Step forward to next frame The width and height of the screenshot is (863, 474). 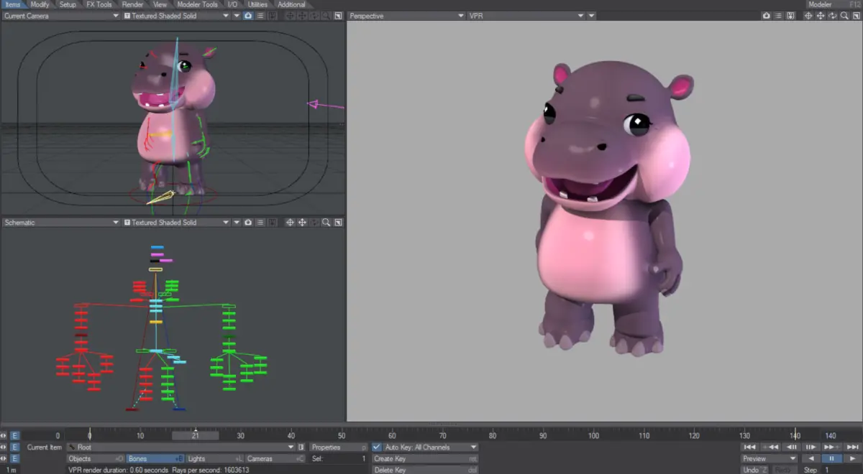click(811, 447)
